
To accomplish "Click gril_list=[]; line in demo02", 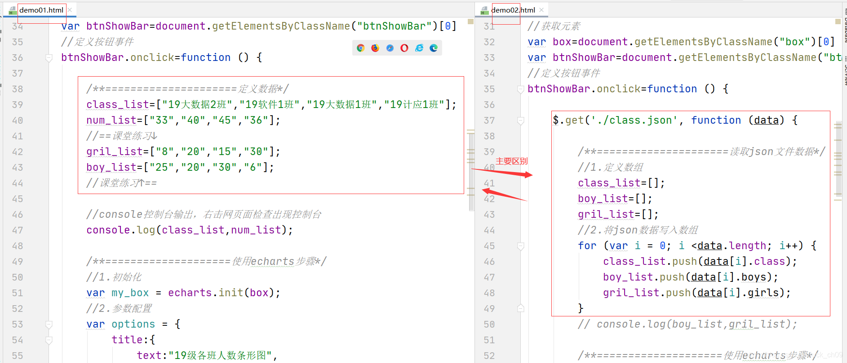I will (x=618, y=214).
